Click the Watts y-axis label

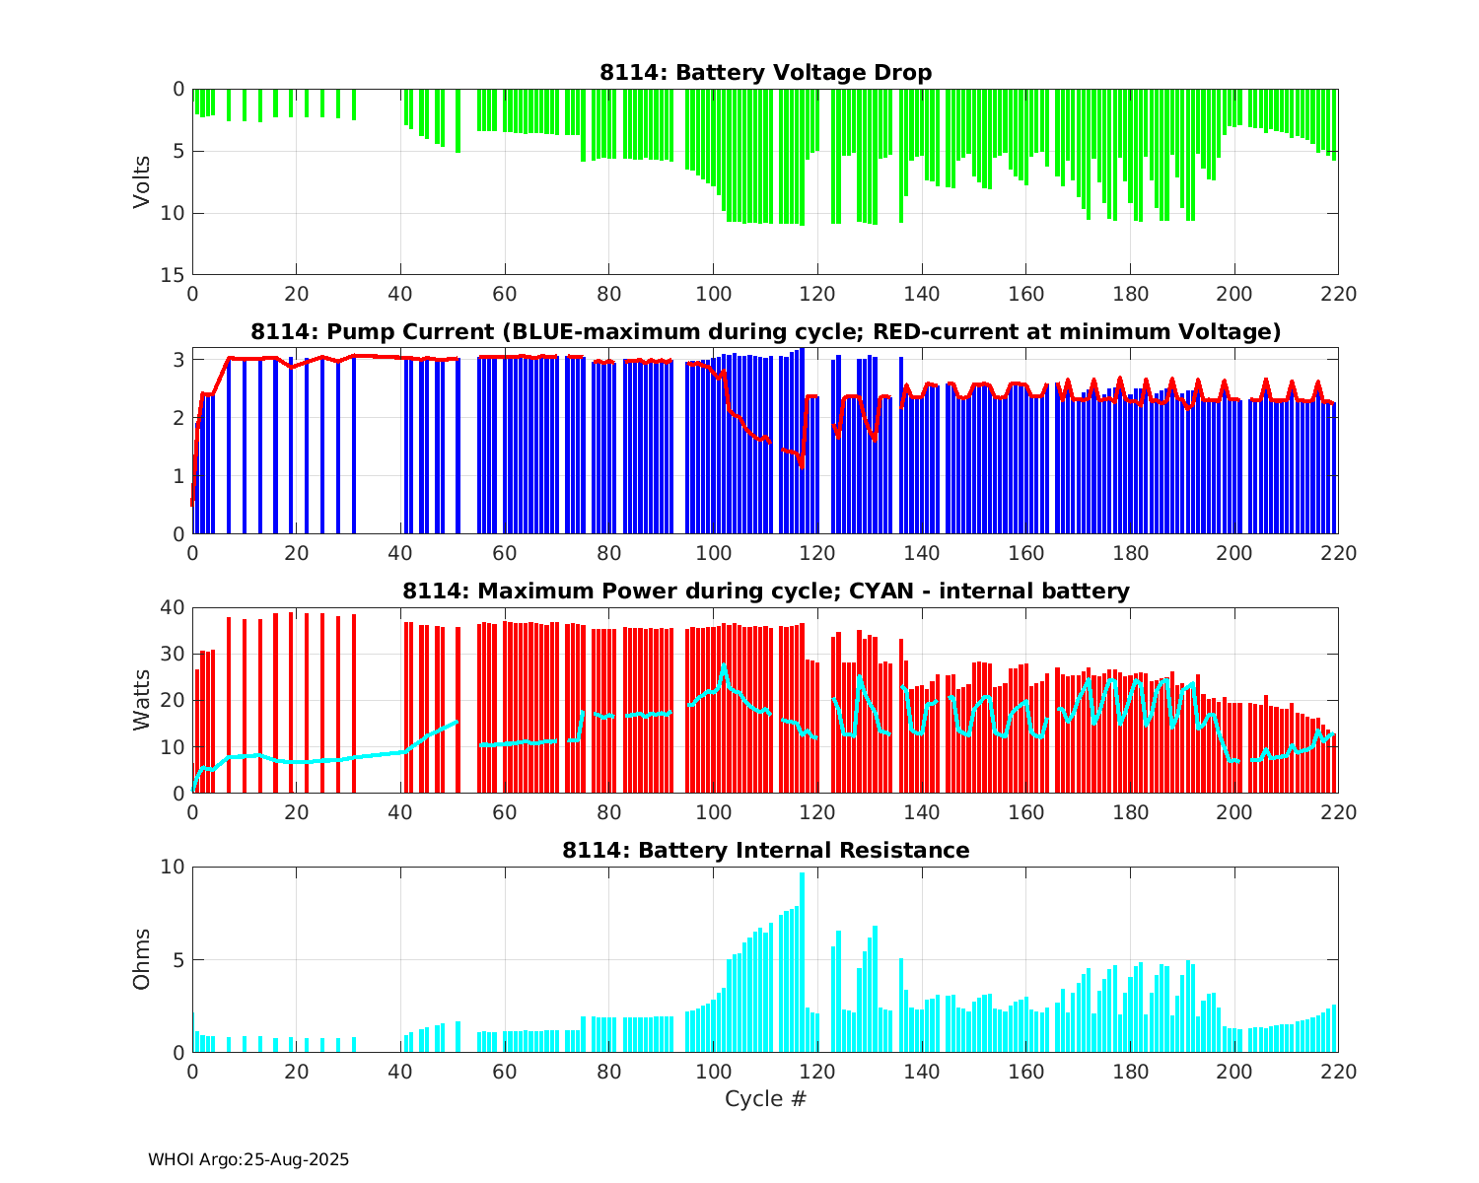pyautogui.click(x=143, y=700)
